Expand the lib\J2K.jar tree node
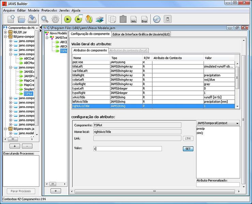The width and height of the screenshot is (252, 204). [6, 32]
